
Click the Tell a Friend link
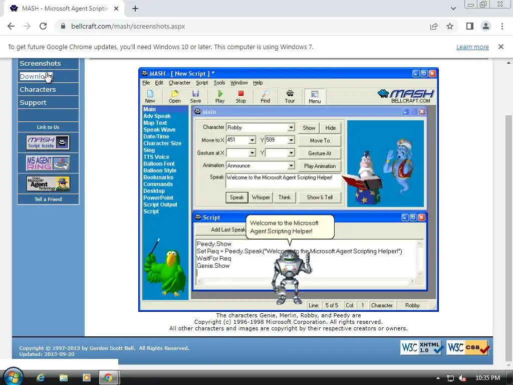point(48,199)
